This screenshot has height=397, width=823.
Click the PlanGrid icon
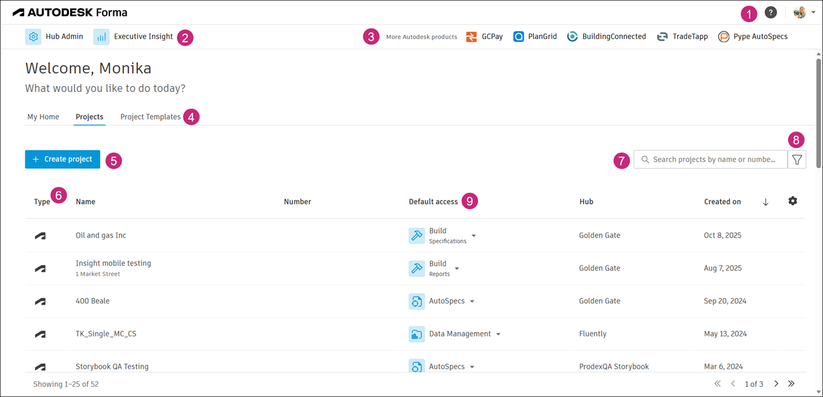tap(518, 37)
